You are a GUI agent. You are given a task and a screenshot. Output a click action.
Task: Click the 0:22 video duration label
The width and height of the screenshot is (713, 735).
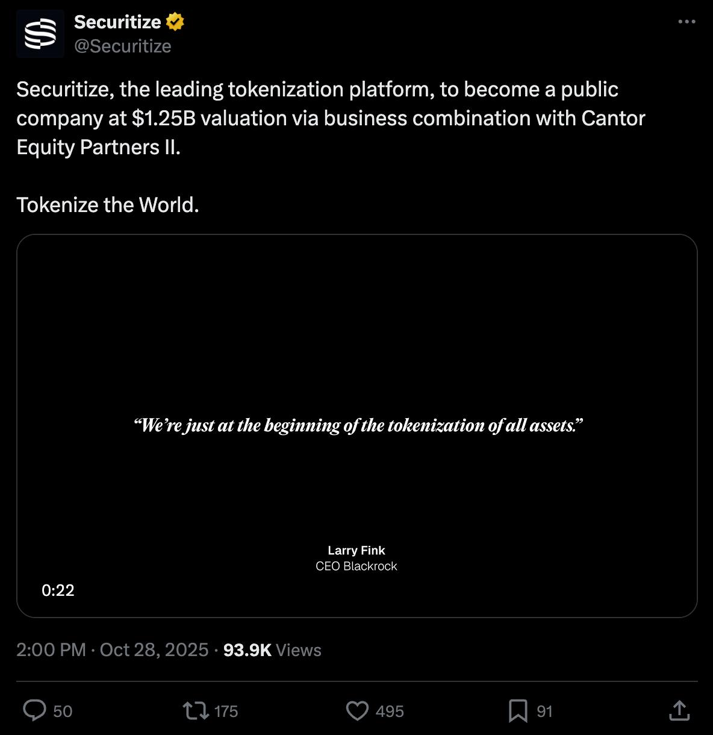(x=58, y=590)
